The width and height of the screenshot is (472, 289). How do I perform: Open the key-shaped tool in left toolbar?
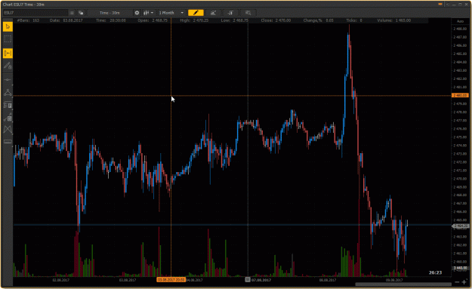pos(8,118)
